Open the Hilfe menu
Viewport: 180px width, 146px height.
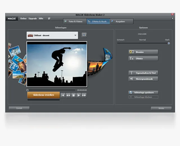coord(41,19)
